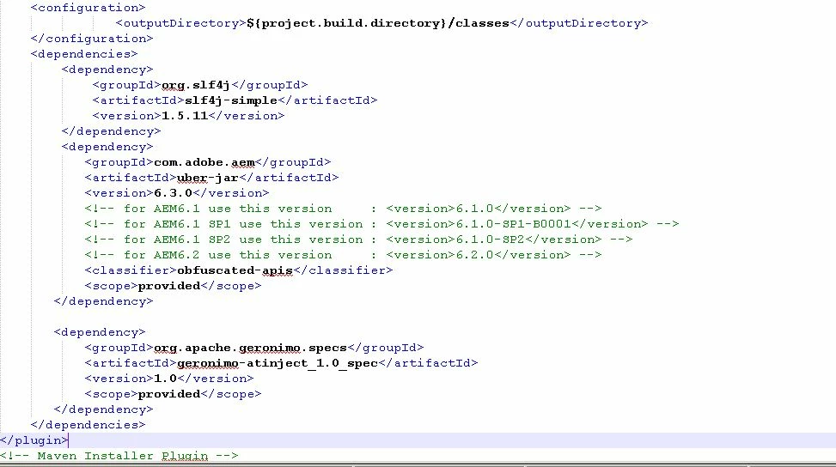Click the closing </dependencies> tag
This screenshot has width=836, height=467.
click(88, 425)
